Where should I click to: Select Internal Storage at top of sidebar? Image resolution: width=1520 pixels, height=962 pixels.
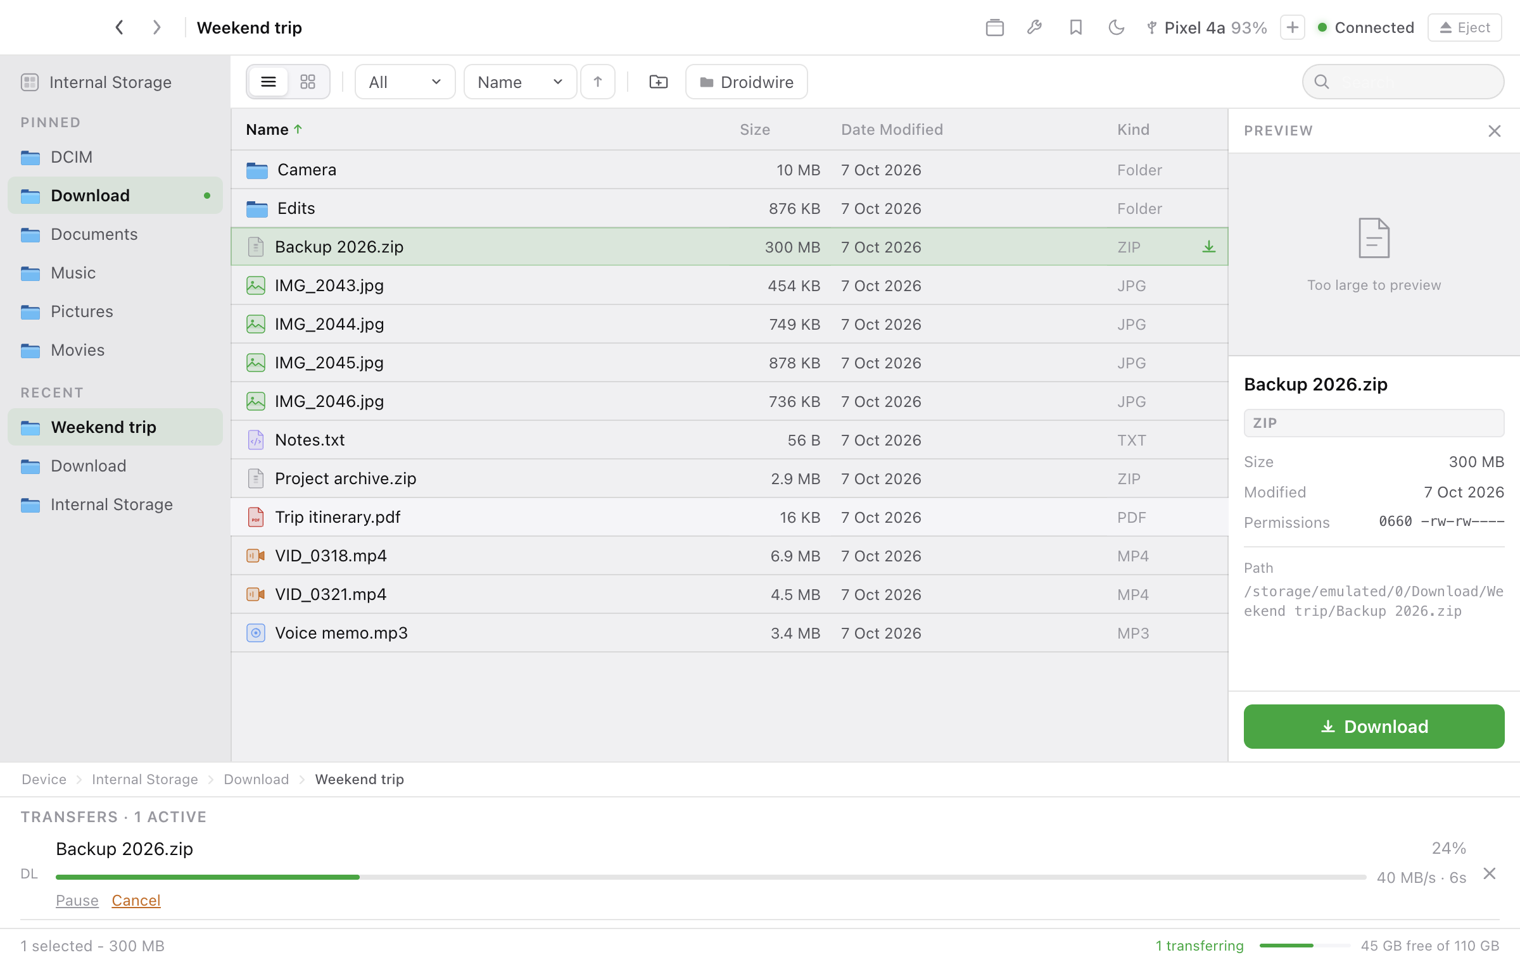[x=115, y=82]
